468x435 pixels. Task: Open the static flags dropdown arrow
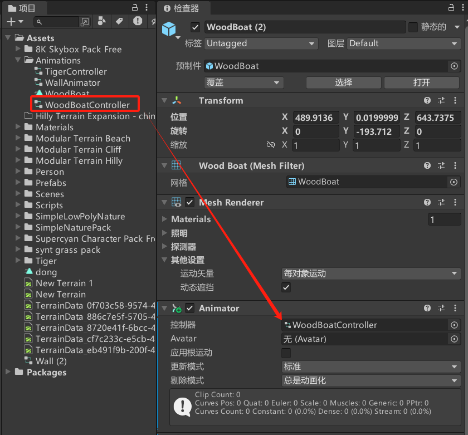(x=457, y=27)
